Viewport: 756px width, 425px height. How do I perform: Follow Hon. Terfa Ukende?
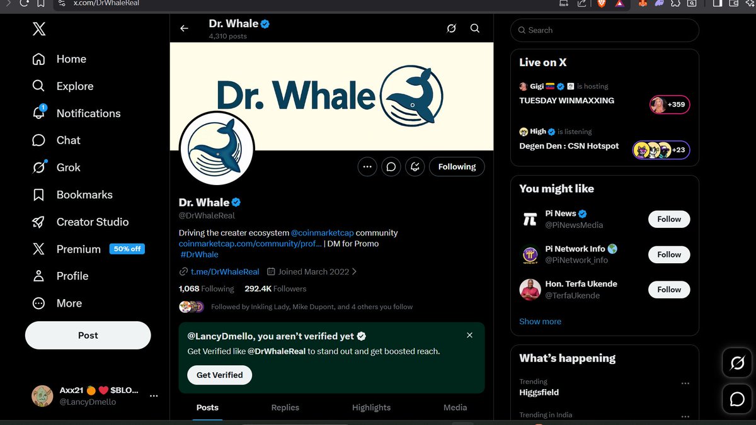coord(669,290)
